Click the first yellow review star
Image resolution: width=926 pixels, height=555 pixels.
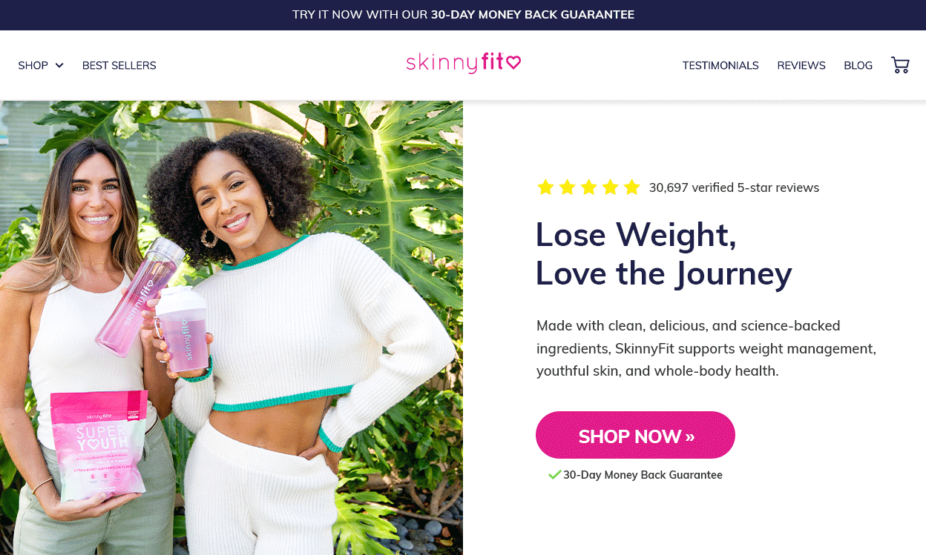click(545, 187)
